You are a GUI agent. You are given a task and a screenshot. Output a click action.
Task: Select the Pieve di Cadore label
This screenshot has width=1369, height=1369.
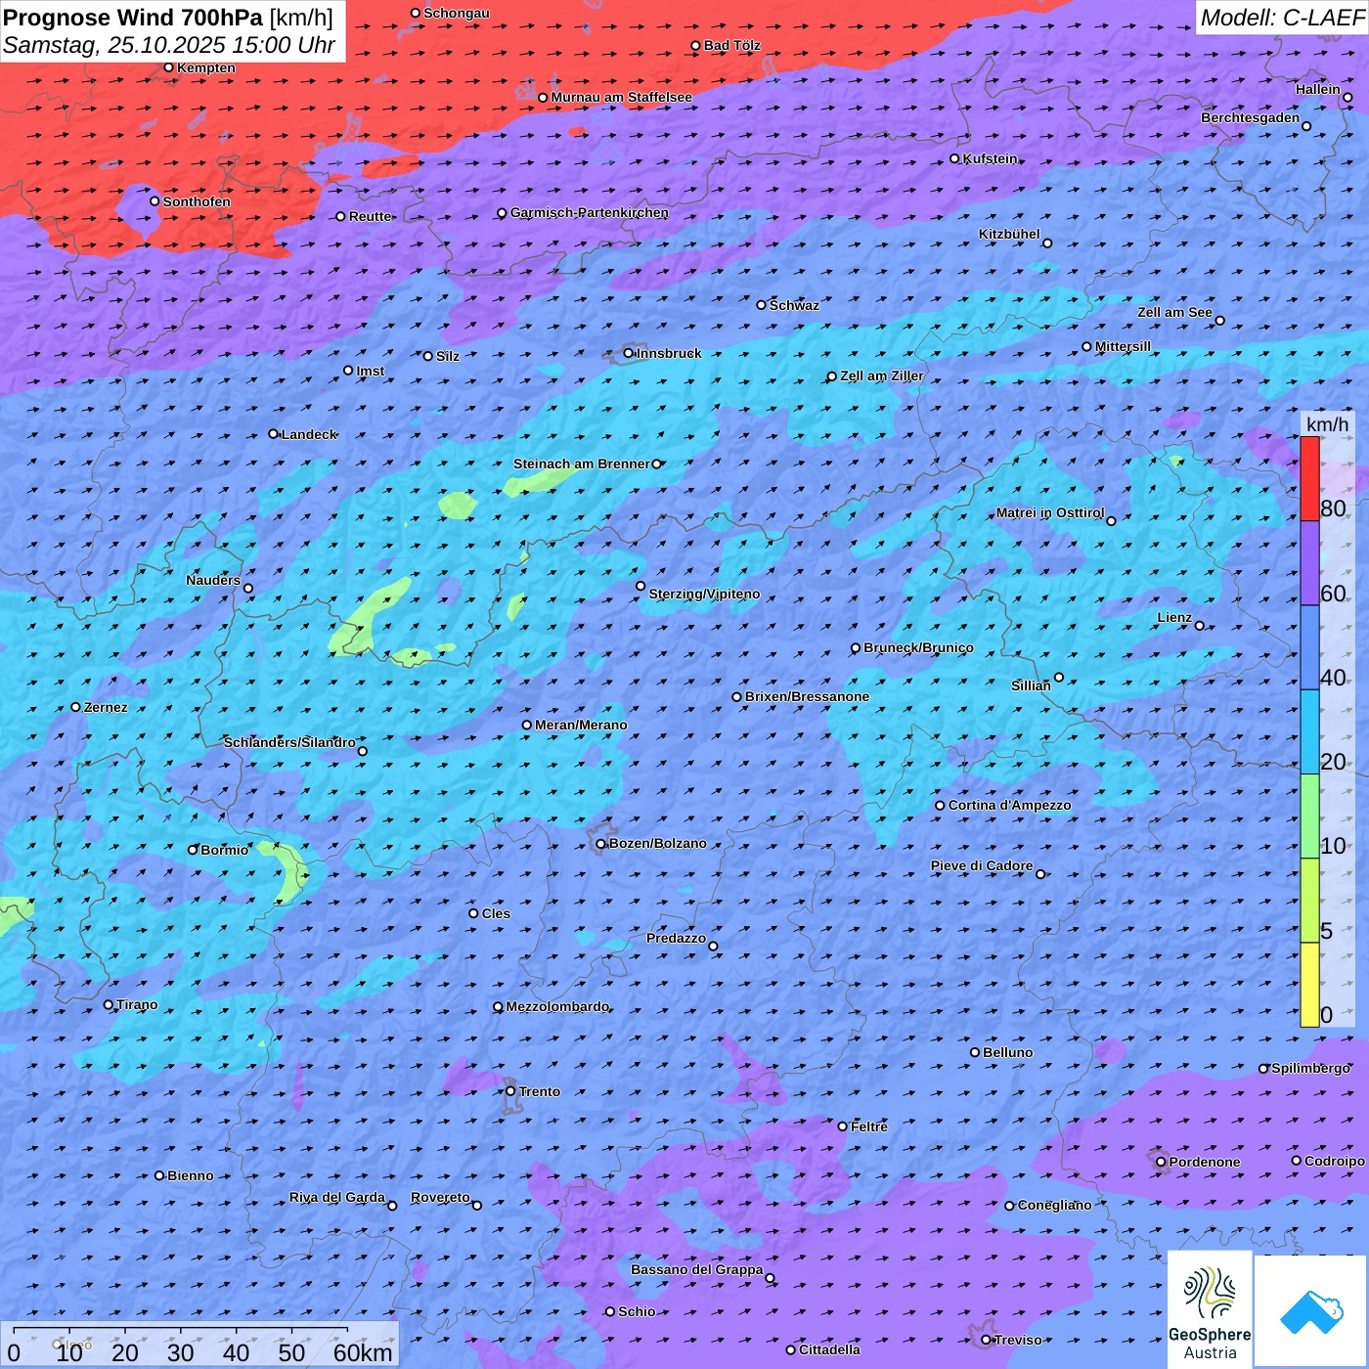982,865
